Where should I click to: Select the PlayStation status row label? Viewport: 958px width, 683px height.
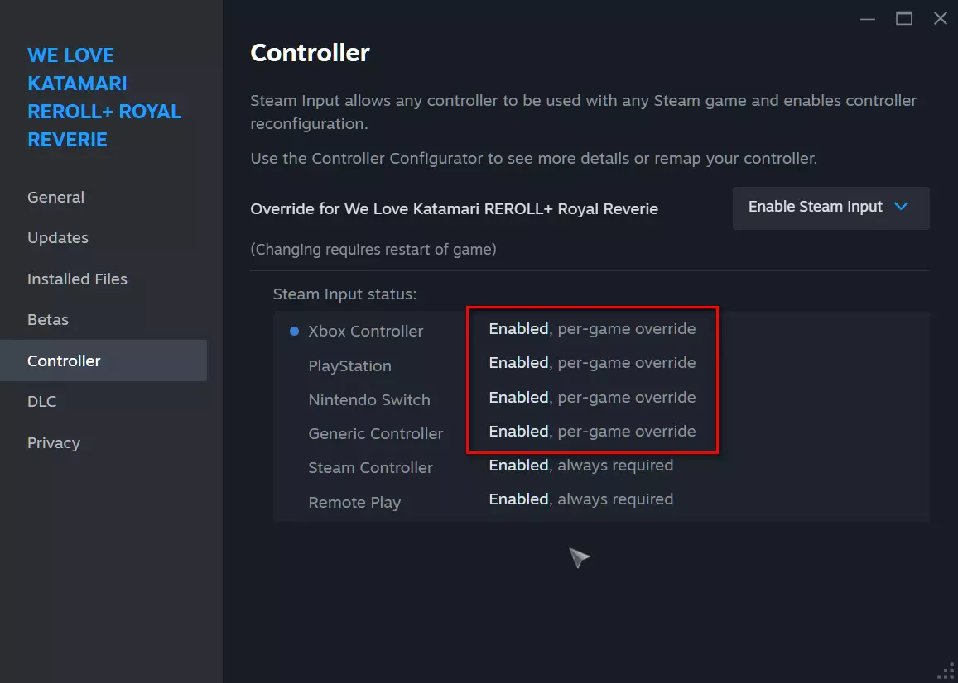point(349,366)
